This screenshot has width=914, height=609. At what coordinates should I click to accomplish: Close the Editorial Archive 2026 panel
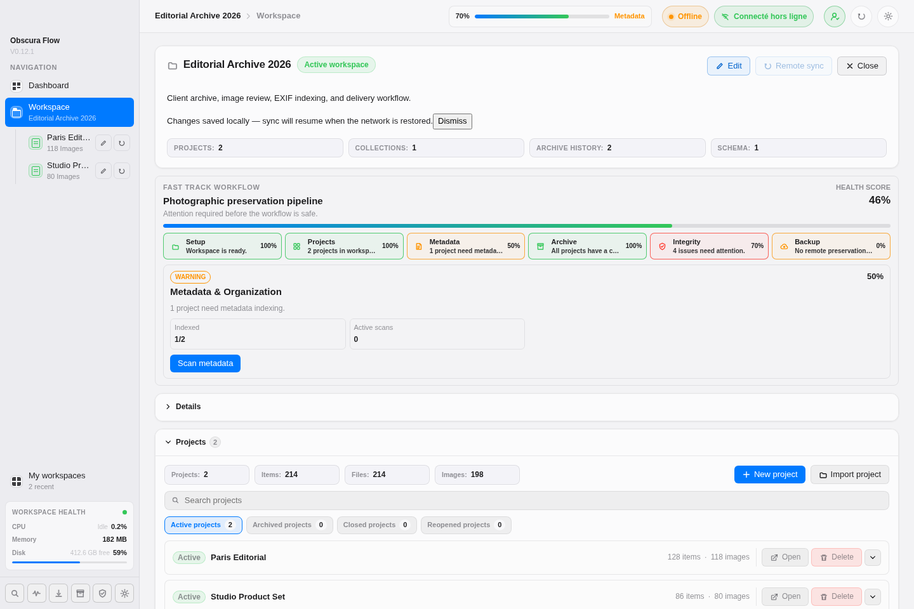point(862,66)
